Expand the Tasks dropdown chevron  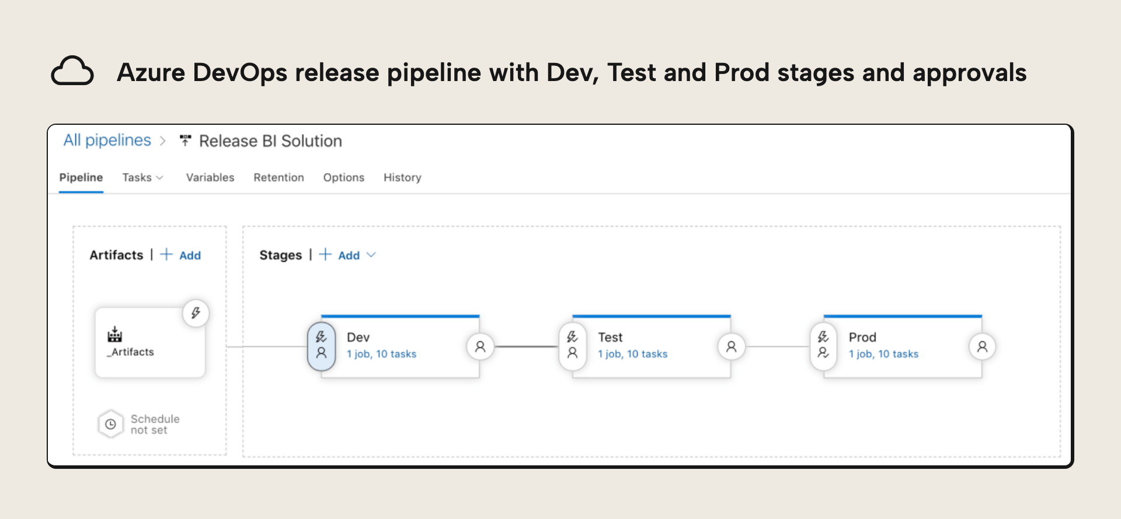click(x=160, y=178)
